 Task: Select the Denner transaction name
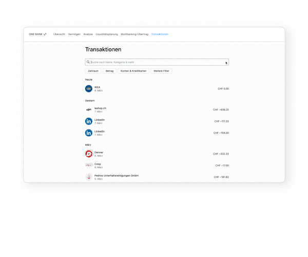pos(99,152)
